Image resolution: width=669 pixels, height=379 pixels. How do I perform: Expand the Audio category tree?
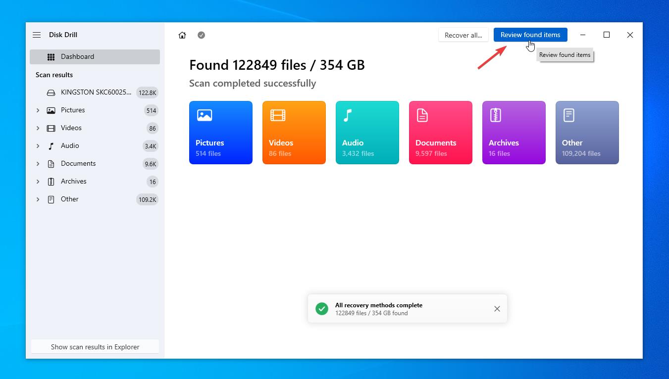click(x=38, y=146)
